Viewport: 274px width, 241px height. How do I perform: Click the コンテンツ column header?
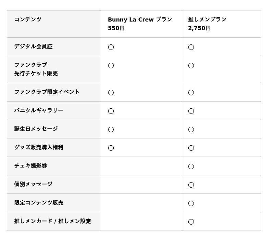(28, 19)
